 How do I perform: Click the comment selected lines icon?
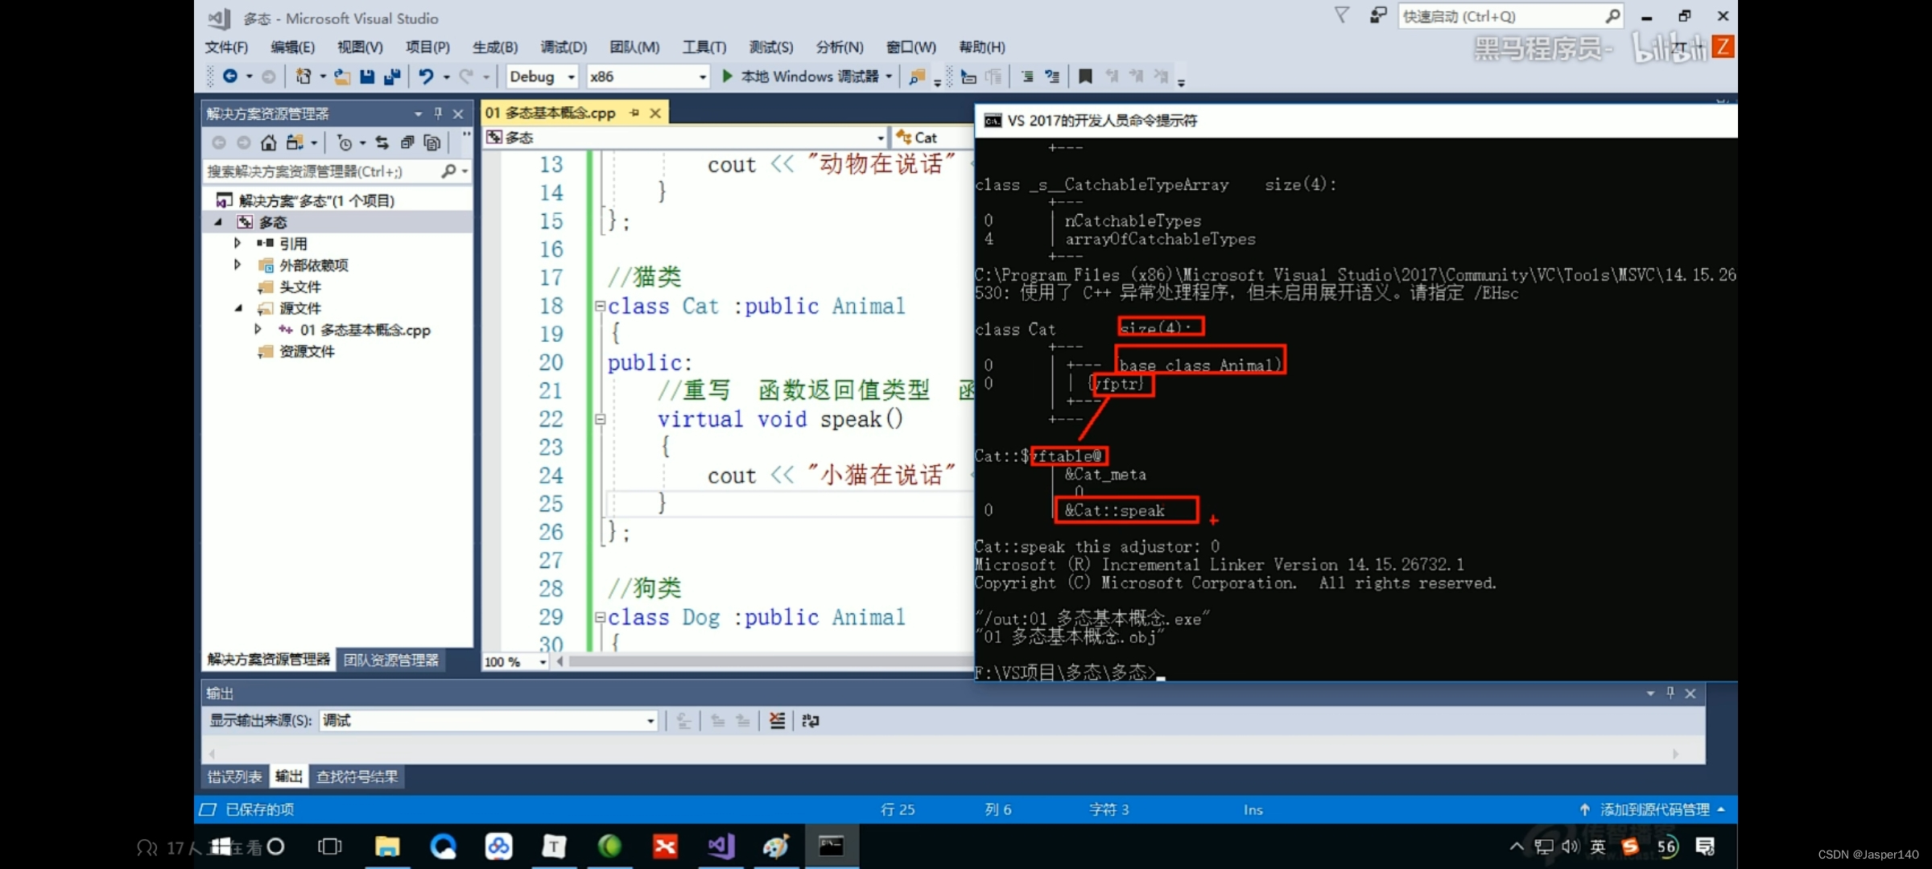[1026, 76]
